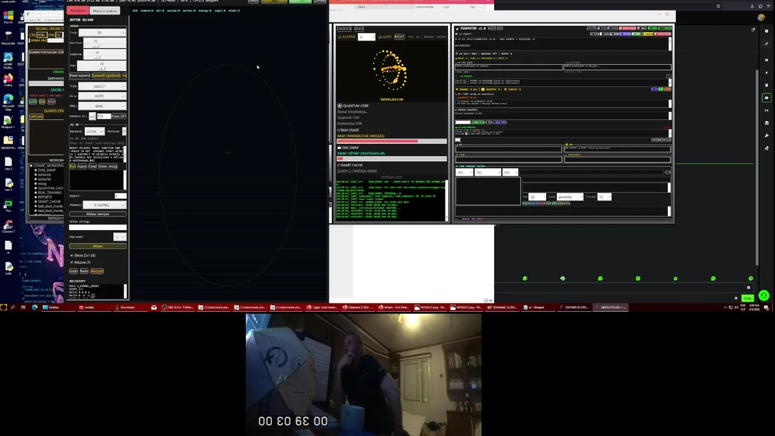Switch to the Narzędzia tab
The width and height of the screenshot is (775, 436).
(77, 10)
